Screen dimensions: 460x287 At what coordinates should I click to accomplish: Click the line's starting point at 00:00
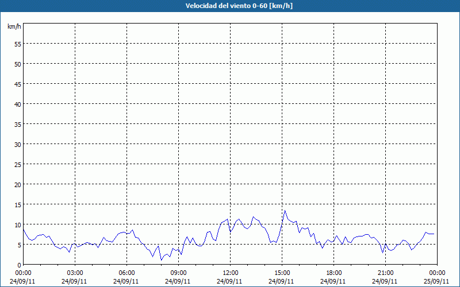tap(24, 230)
